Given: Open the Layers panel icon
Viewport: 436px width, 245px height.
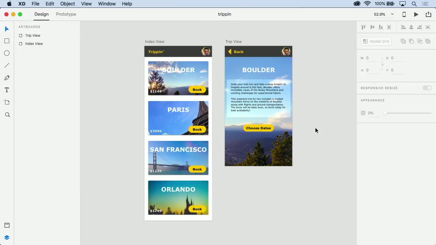Looking at the screenshot, I should (7, 238).
